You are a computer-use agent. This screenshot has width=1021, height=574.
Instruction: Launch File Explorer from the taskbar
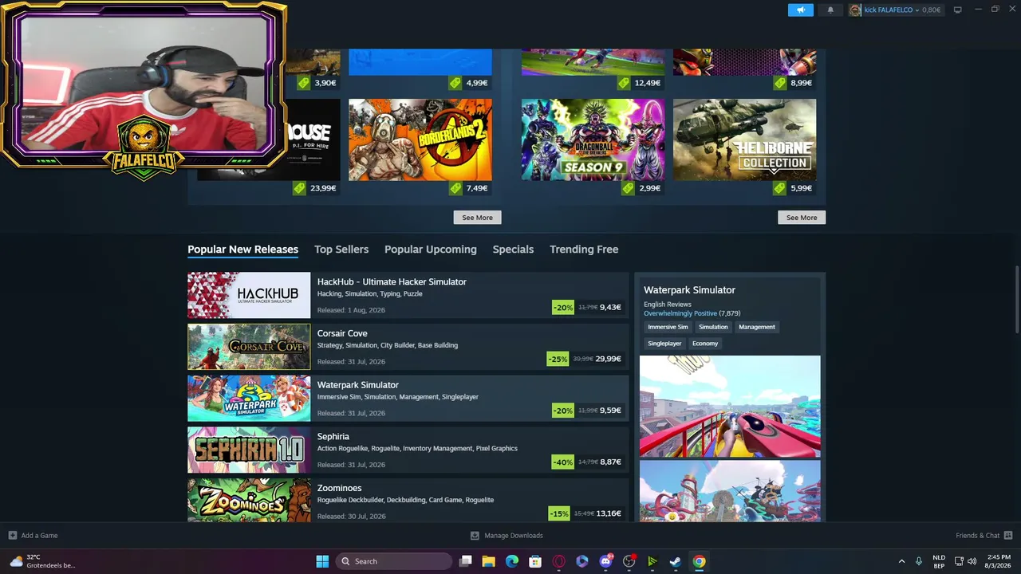tap(489, 561)
